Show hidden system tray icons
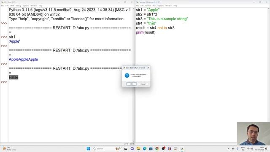 click(229, 149)
